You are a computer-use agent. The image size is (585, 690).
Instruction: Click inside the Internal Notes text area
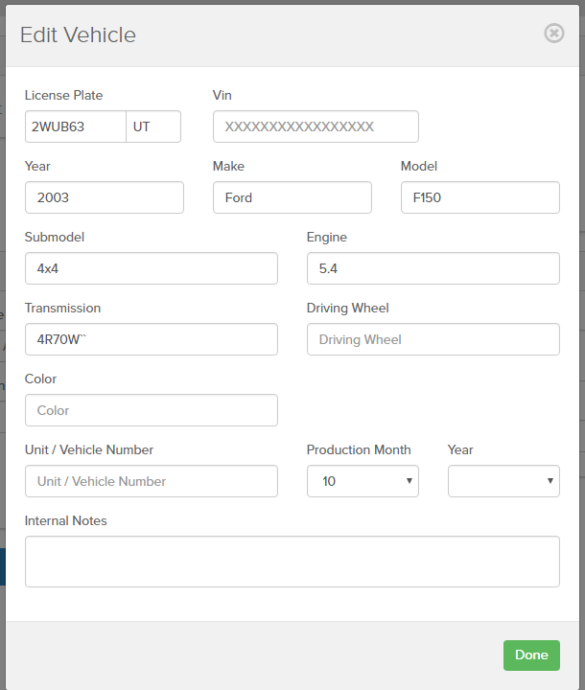(292, 561)
